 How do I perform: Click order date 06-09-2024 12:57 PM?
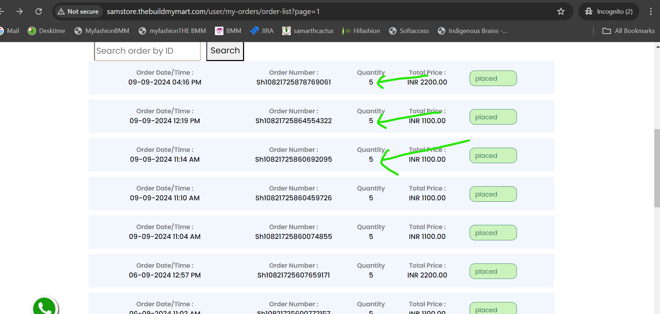coord(165,275)
